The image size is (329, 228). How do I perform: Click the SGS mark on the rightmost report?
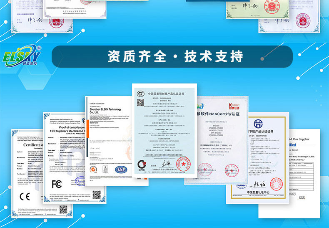[302, 198]
